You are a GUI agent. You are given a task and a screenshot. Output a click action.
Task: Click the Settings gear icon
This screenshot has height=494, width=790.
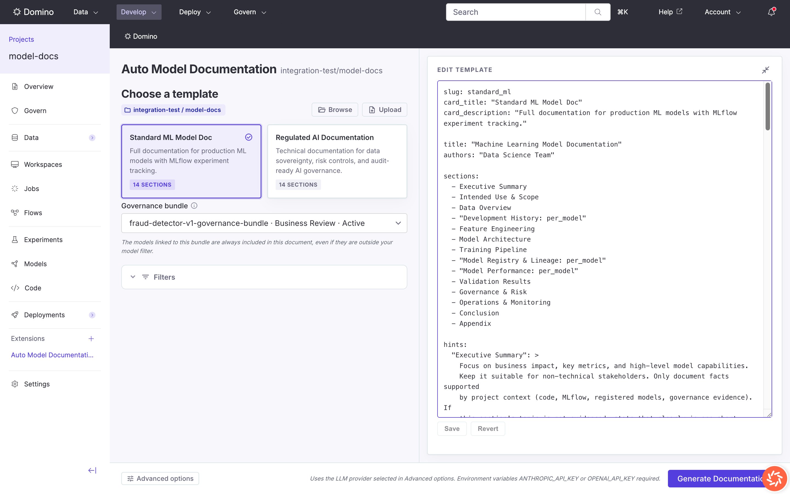click(x=15, y=384)
